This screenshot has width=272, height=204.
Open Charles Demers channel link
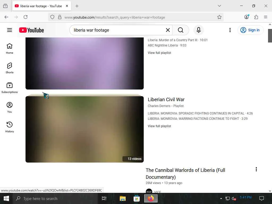(x=159, y=106)
